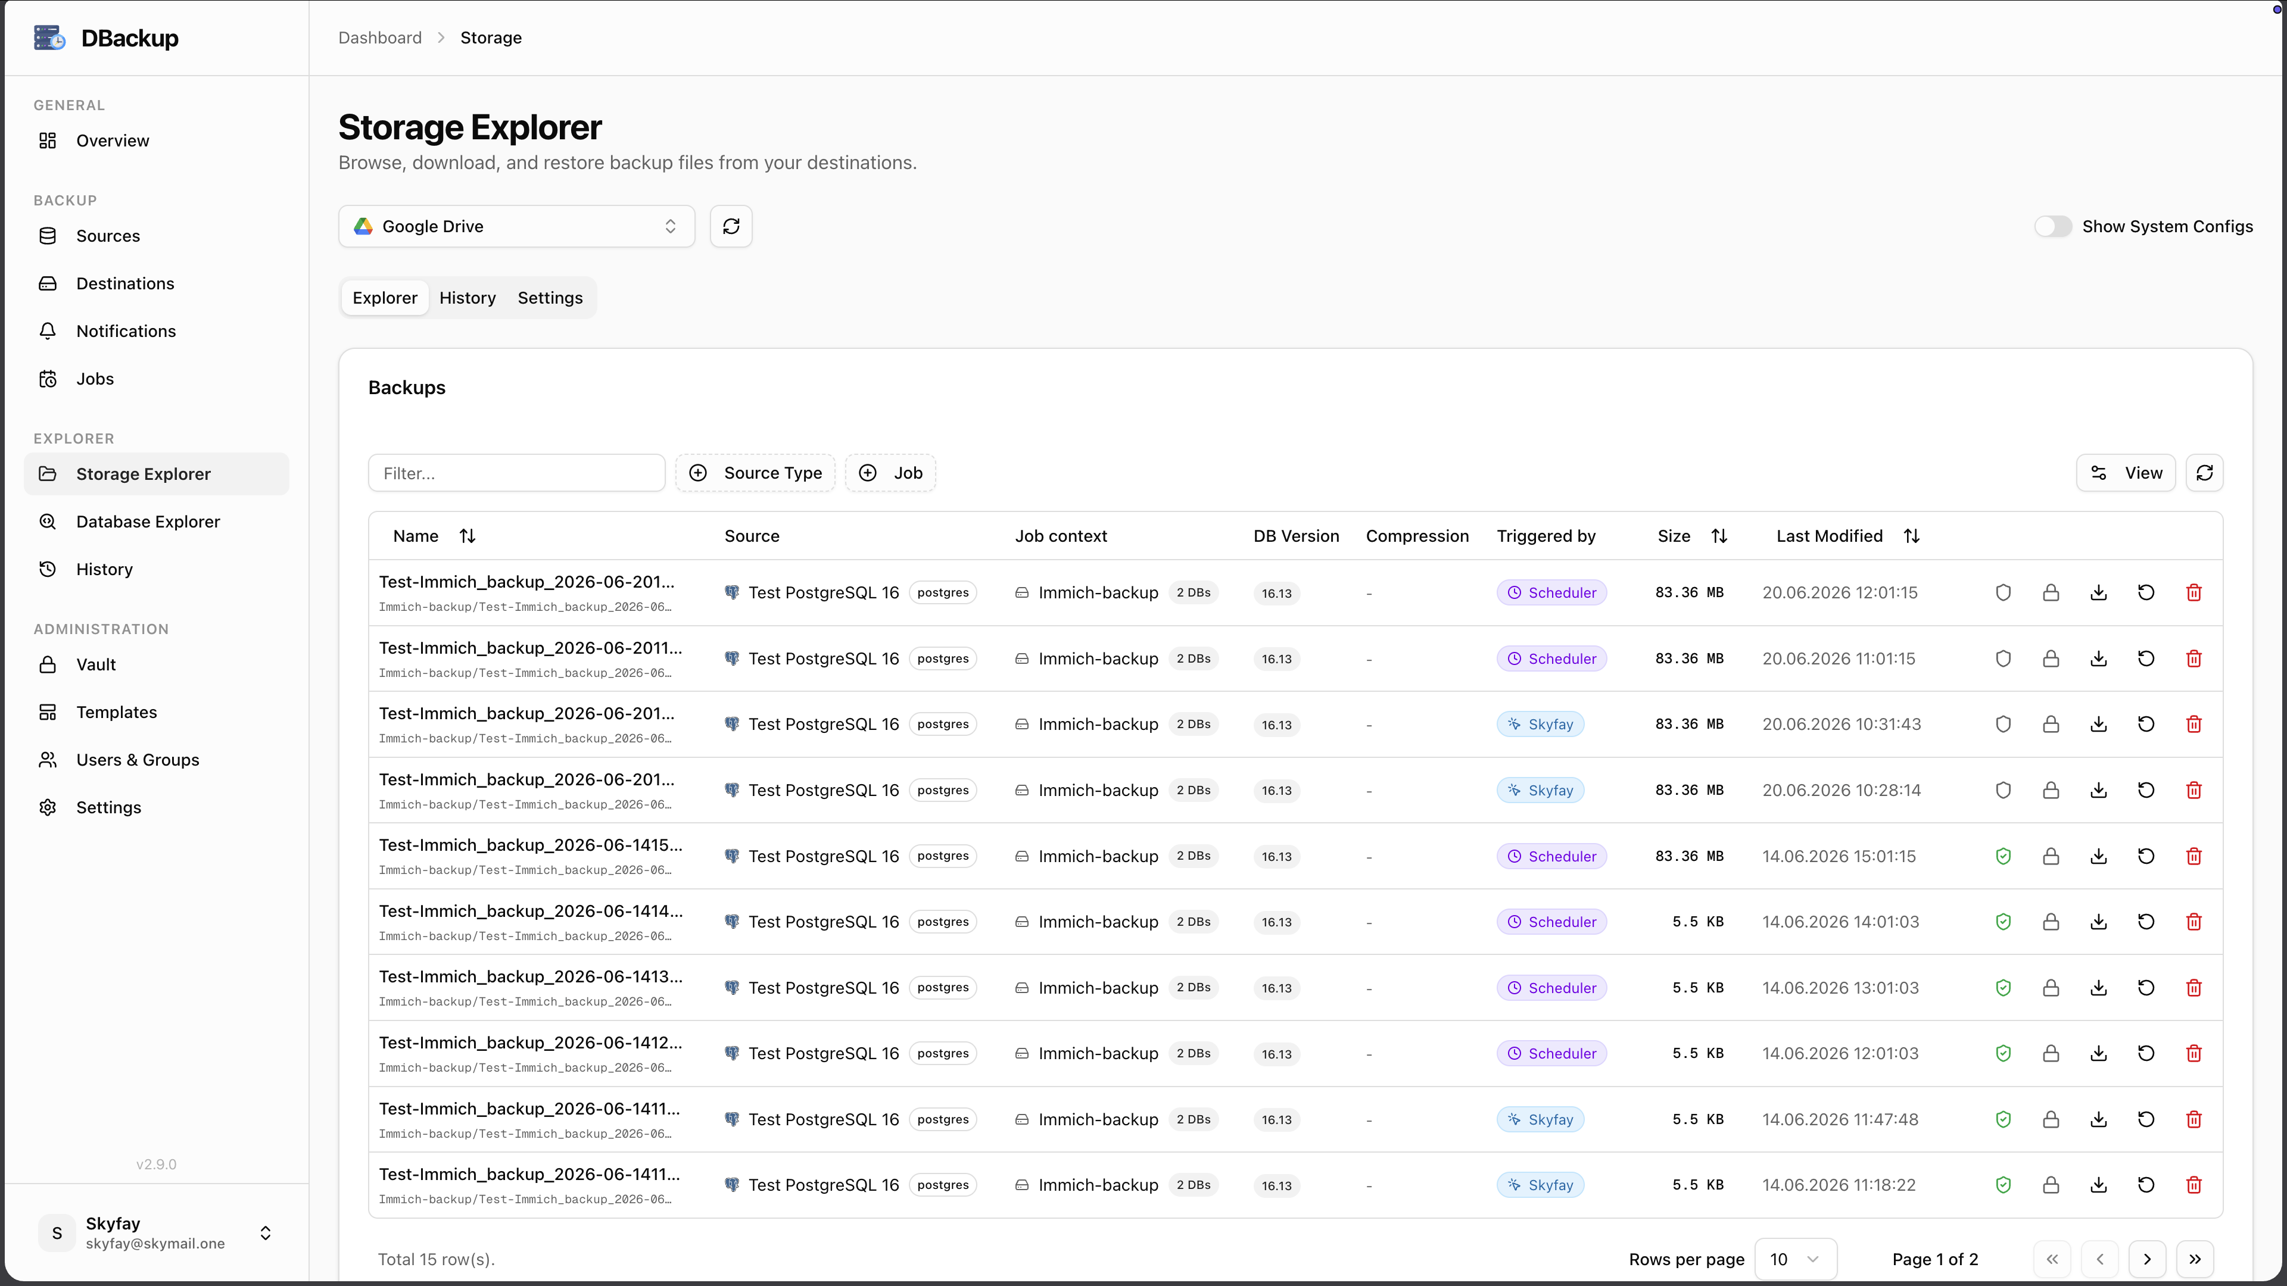Image resolution: width=2287 pixels, height=1286 pixels.
Task: Delete backup modified 14.06.2026 12:01:03
Action: click(x=2193, y=1053)
